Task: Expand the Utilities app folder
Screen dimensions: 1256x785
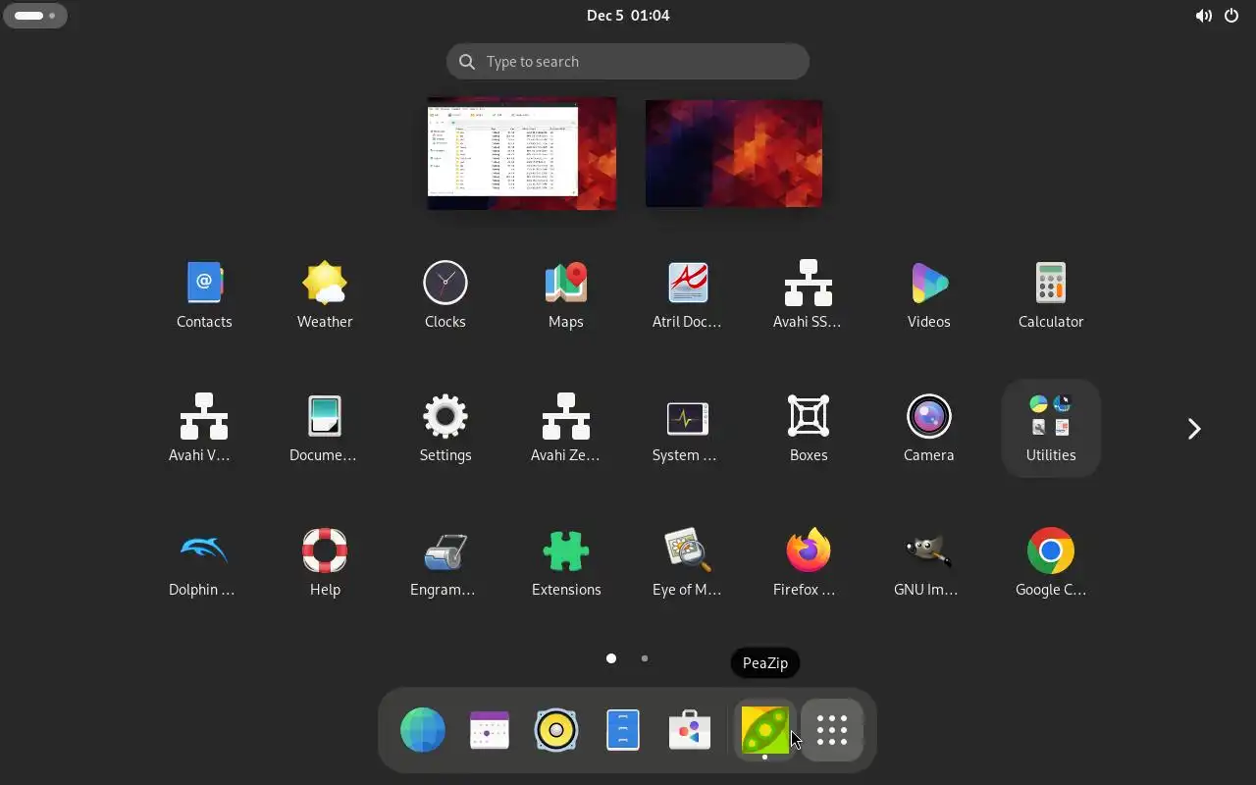Action: pos(1051,428)
